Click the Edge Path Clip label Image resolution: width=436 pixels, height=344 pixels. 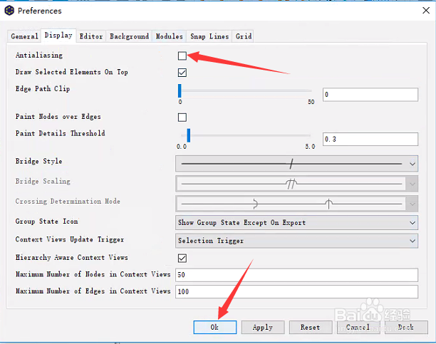tap(43, 89)
